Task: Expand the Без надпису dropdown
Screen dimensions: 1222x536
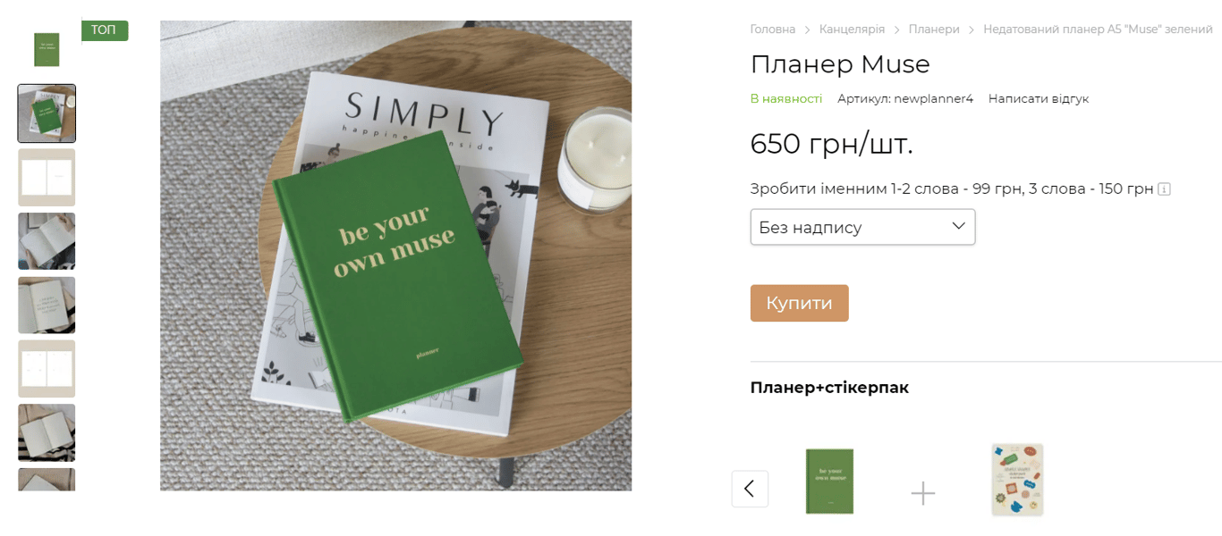Action: 862,227
